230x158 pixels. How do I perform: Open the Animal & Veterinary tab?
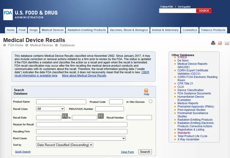[x=165, y=30]
